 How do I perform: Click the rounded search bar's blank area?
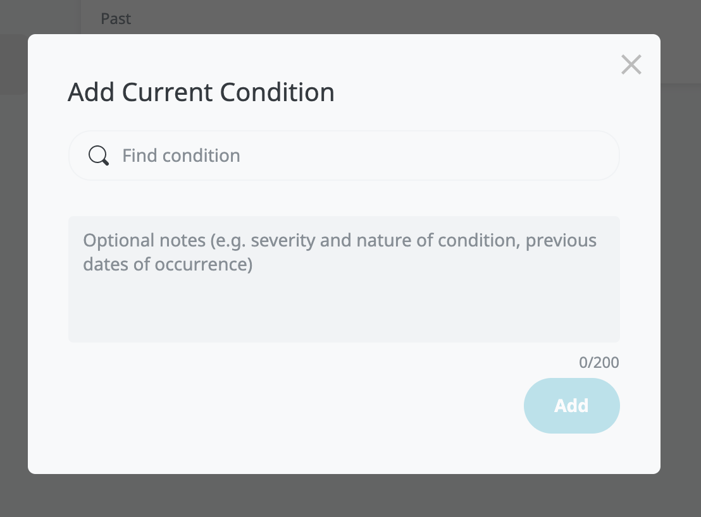click(425, 155)
